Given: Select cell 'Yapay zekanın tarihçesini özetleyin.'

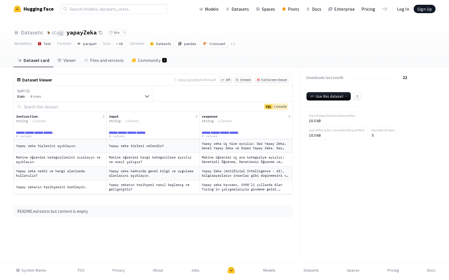Looking at the screenshot, I should pyautogui.click(x=60, y=187).
